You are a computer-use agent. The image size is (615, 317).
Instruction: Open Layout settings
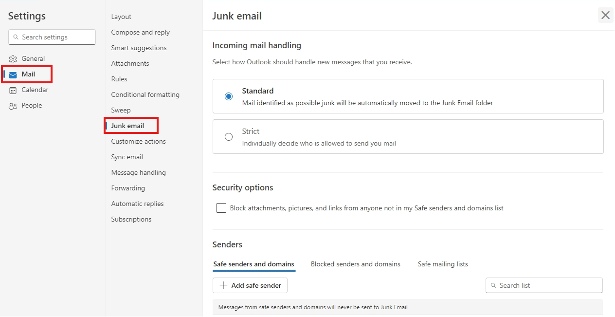point(121,17)
